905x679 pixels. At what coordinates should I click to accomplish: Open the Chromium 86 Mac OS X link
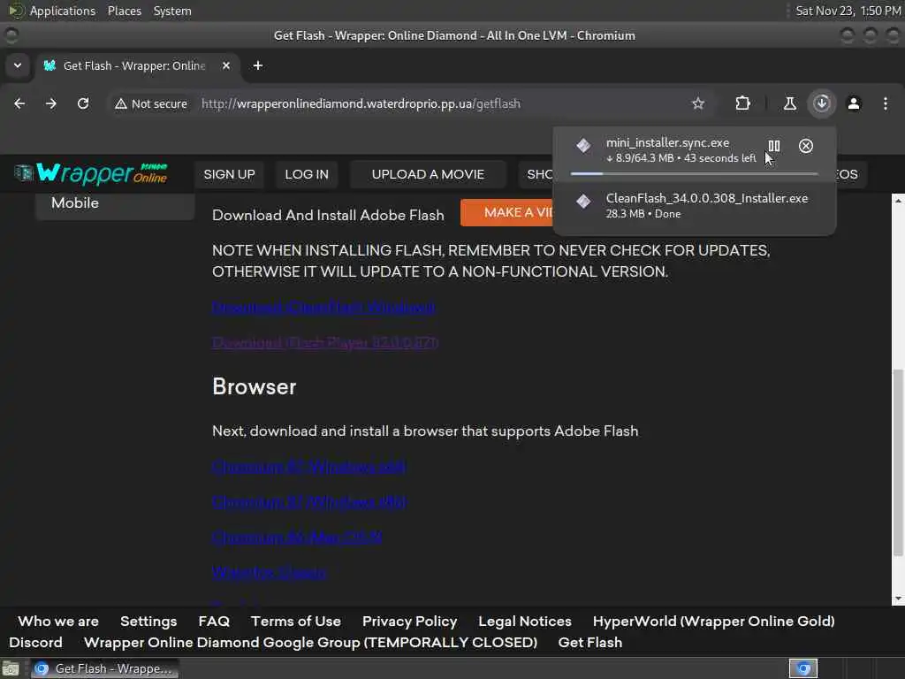point(297,537)
